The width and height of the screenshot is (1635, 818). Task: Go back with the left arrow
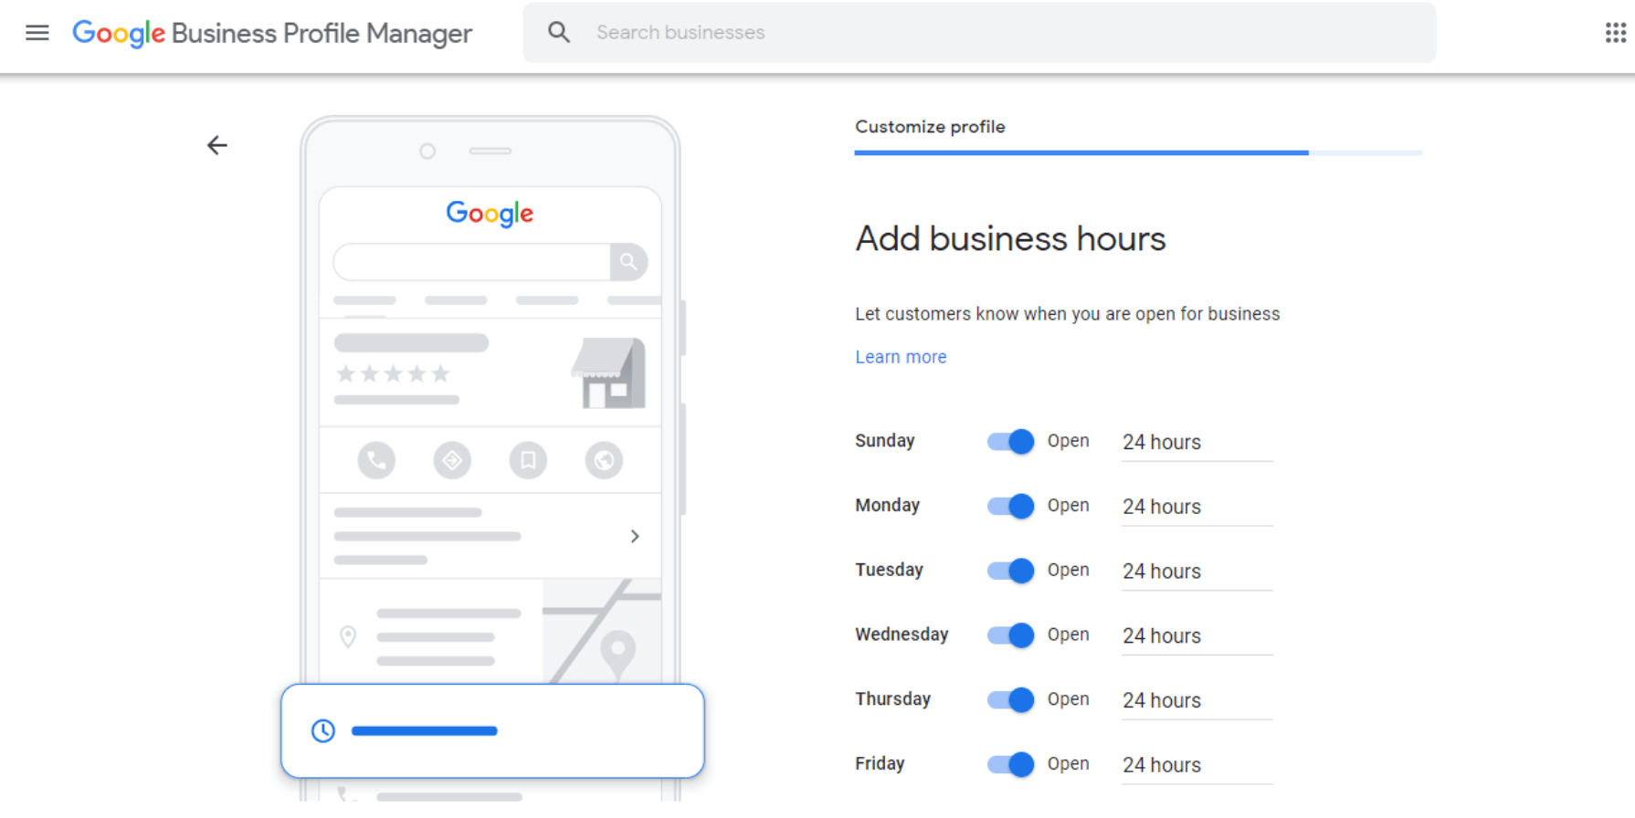click(x=217, y=145)
